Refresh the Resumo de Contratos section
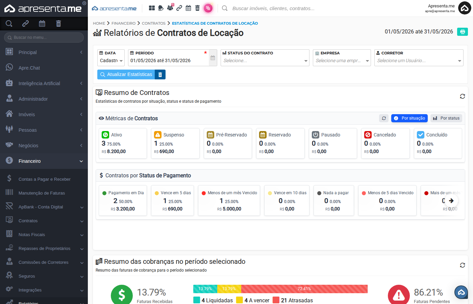 click(463, 96)
